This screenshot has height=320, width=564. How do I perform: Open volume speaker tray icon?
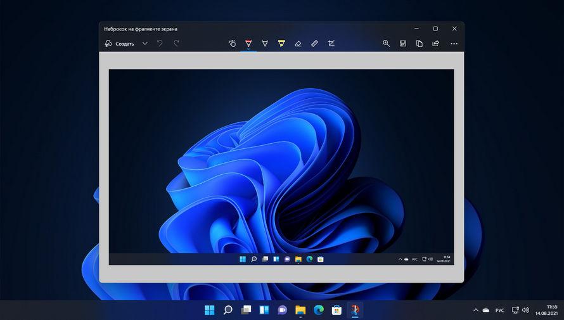click(525, 310)
